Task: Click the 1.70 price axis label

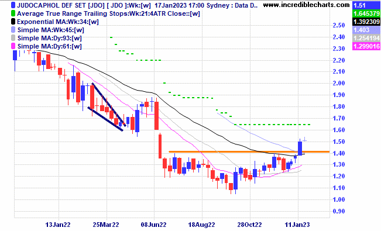Action: [x=338, y=118]
